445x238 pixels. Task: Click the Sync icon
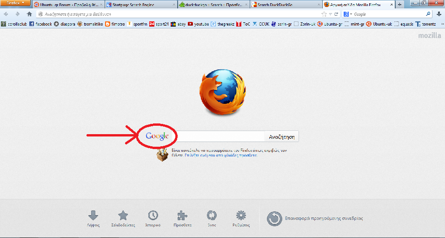pos(212,216)
